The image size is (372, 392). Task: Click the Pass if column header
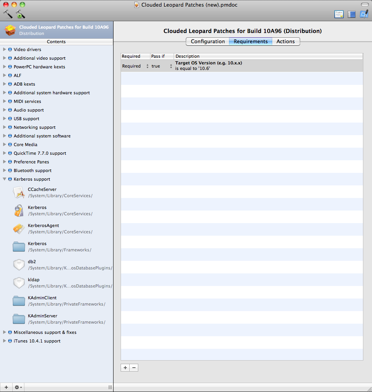pyautogui.click(x=162, y=56)
